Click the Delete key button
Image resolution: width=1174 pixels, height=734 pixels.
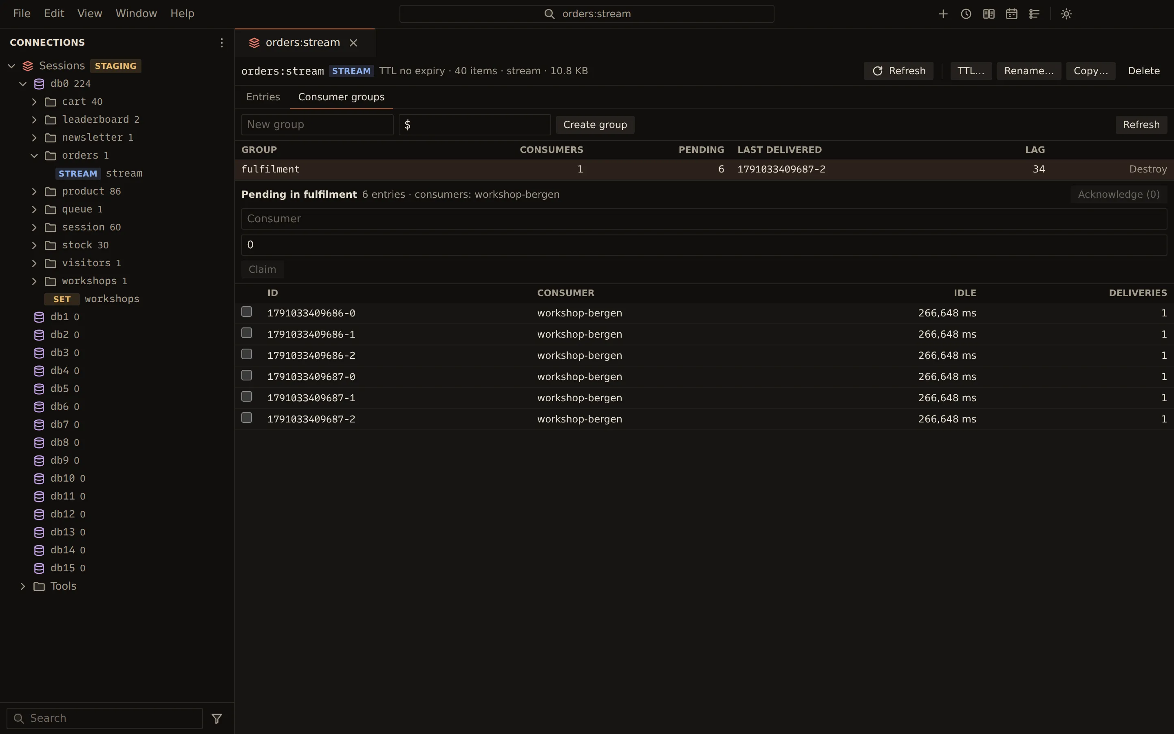pos(1143,71)
